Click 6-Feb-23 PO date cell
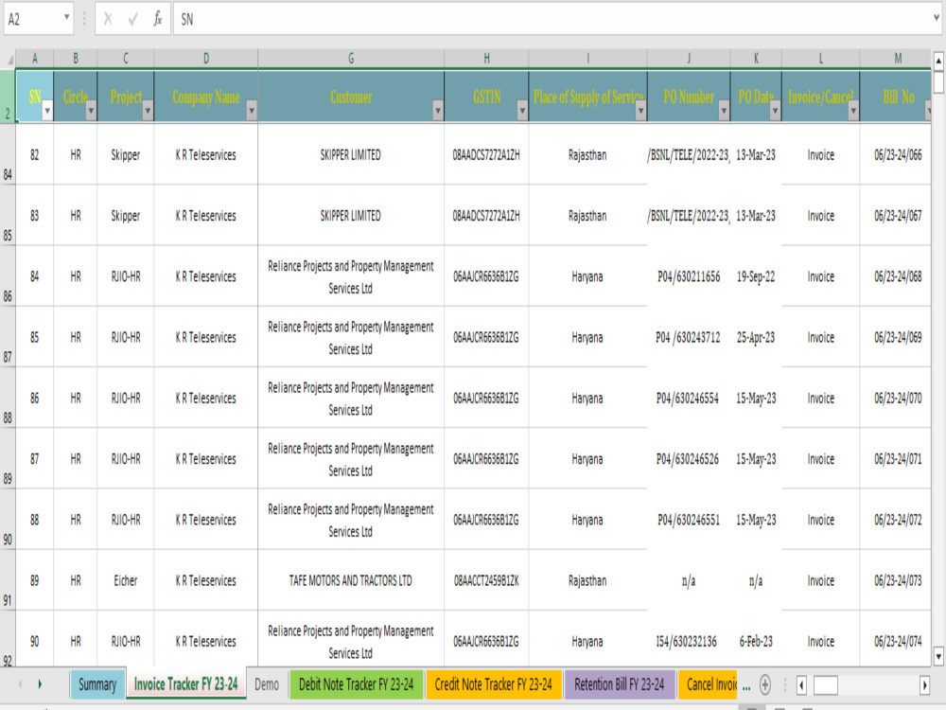946x710 pixels. 755,641
